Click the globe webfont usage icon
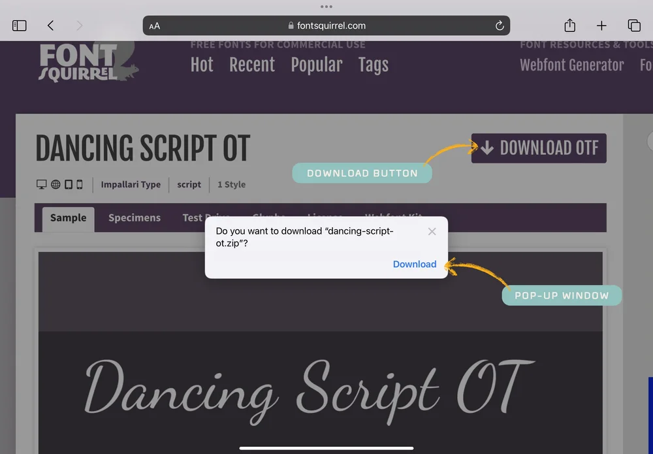This screenshot has height=454, width=653. coord(56,184)
